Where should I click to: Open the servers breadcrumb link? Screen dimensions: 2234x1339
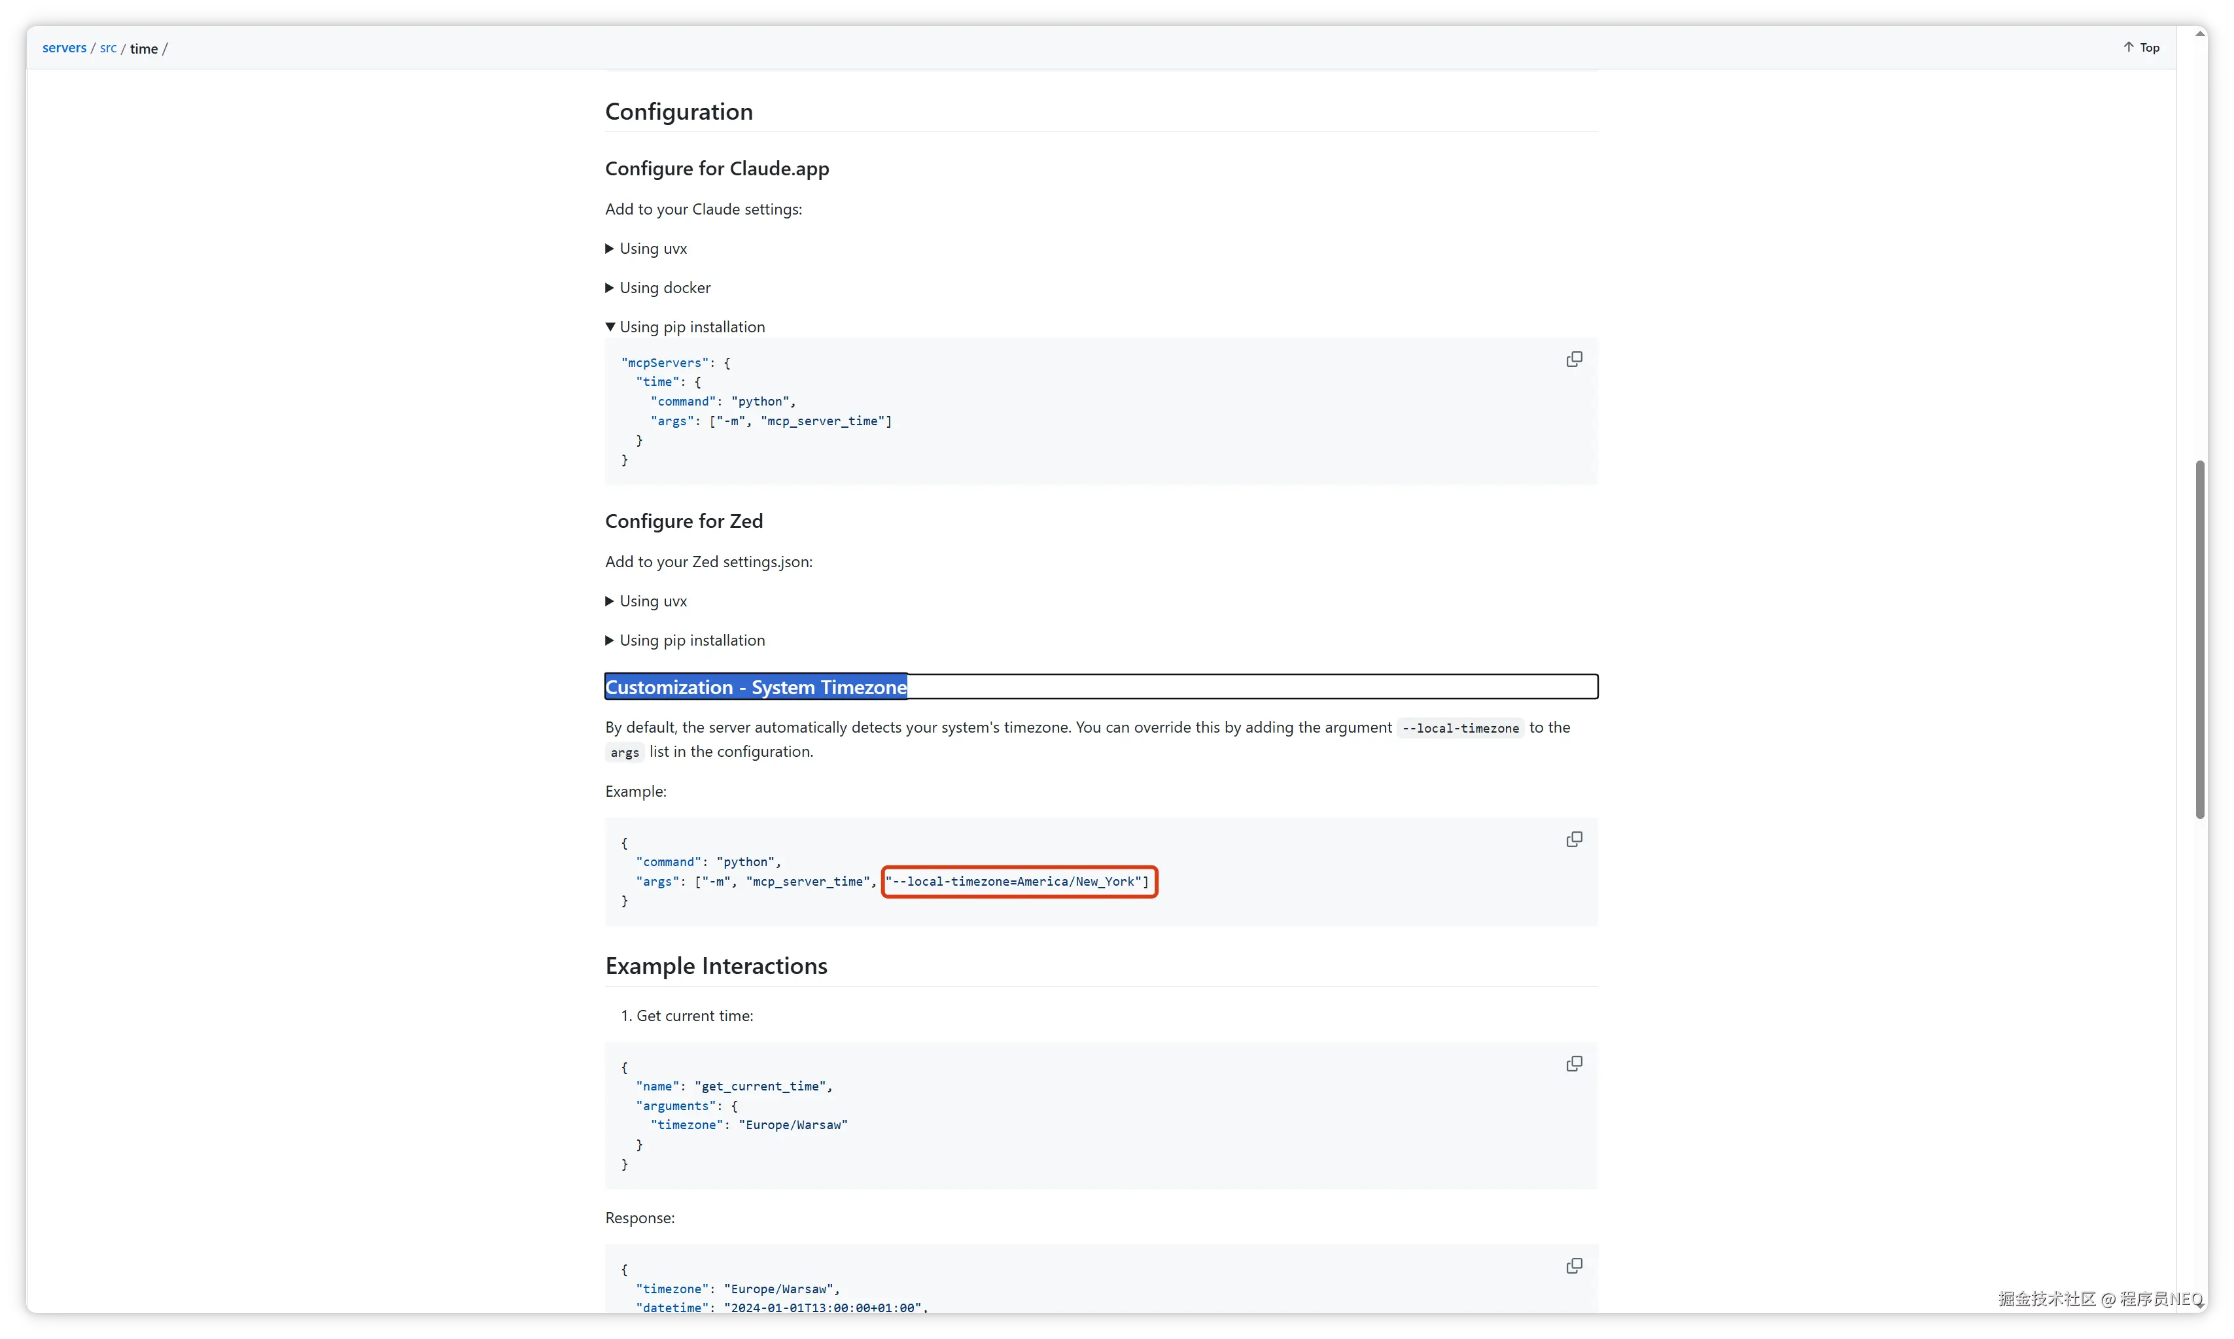(x=64, y=48)
